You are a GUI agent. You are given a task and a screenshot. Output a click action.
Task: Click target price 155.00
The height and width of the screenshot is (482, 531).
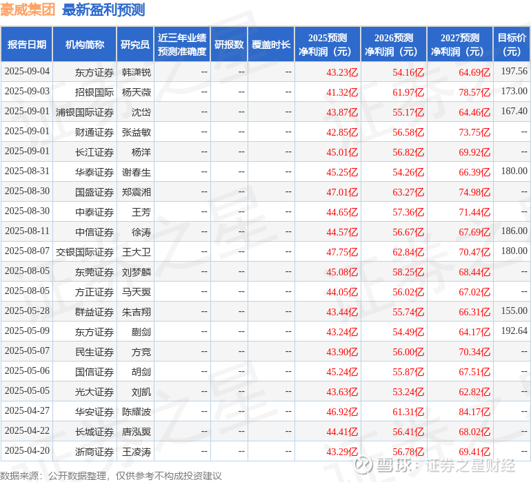click(x=514, y=311)
